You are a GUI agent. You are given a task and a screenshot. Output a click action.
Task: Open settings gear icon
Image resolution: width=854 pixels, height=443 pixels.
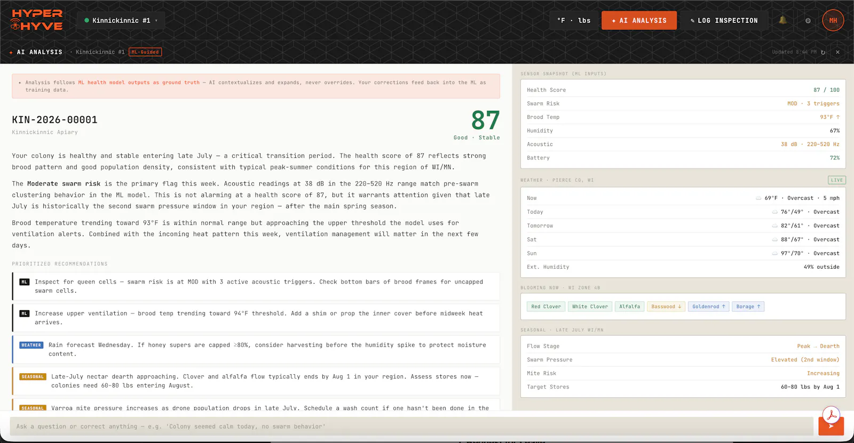click(808, 21)
